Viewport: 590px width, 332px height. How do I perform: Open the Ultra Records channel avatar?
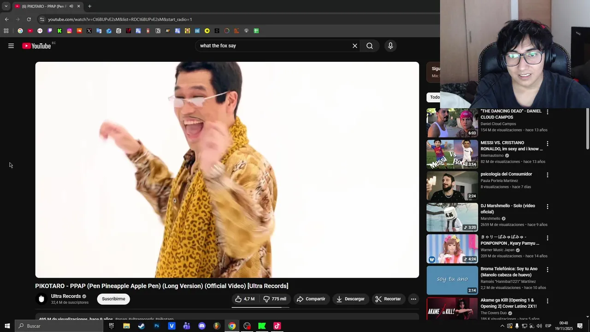(41, 299)
